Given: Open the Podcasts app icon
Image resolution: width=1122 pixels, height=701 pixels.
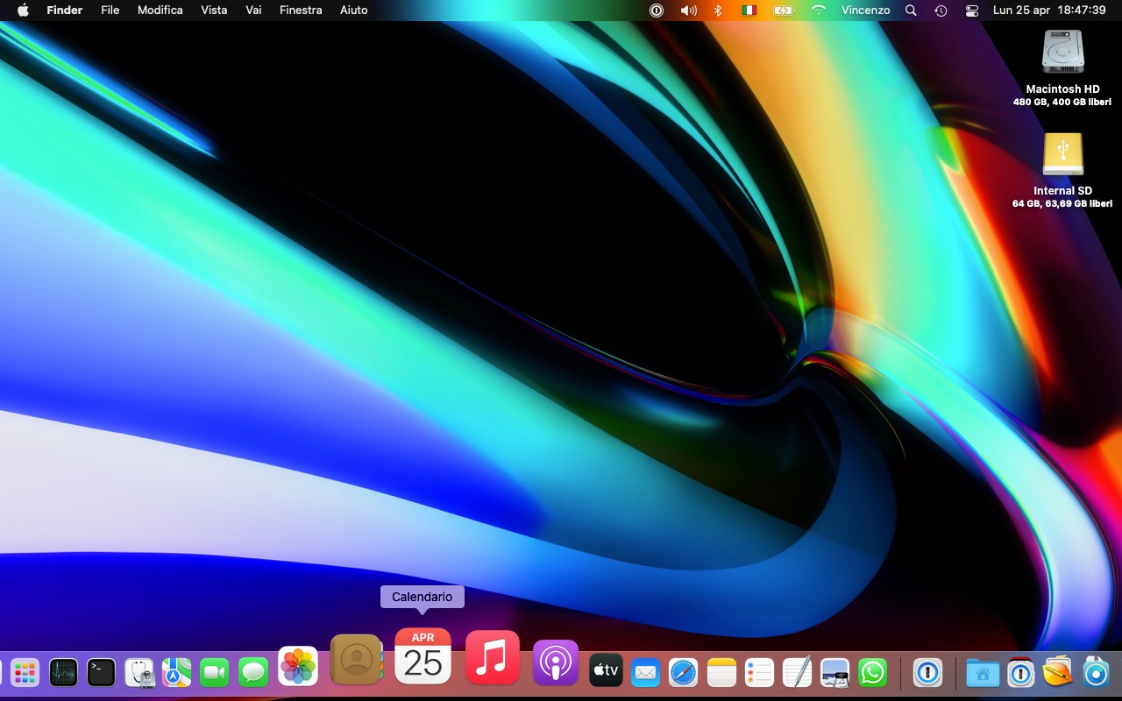Looking at the screenshot, I should (x=556, y=662).
